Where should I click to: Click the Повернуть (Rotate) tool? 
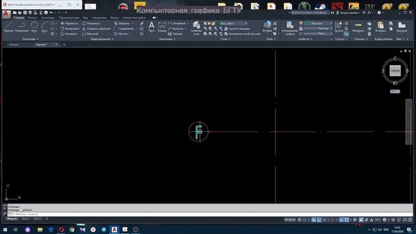(x=91, y=23)
